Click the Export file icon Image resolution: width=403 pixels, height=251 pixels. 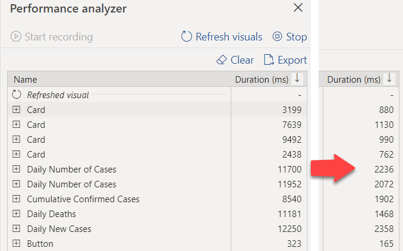269,59
